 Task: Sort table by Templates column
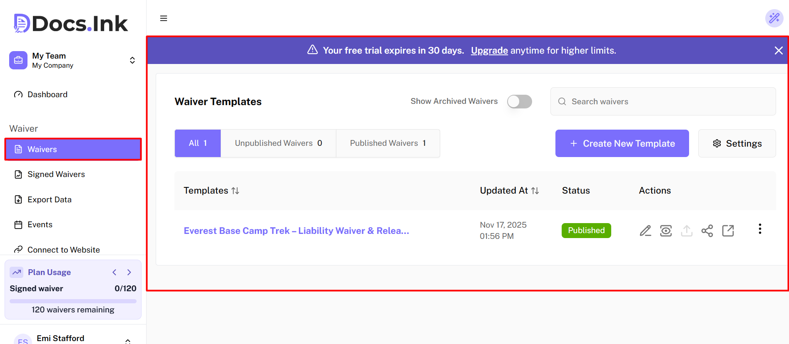click(235, 191)
